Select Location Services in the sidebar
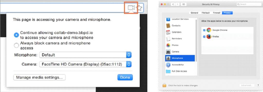Screen dimensions: 263x92 tap(180, 19)
